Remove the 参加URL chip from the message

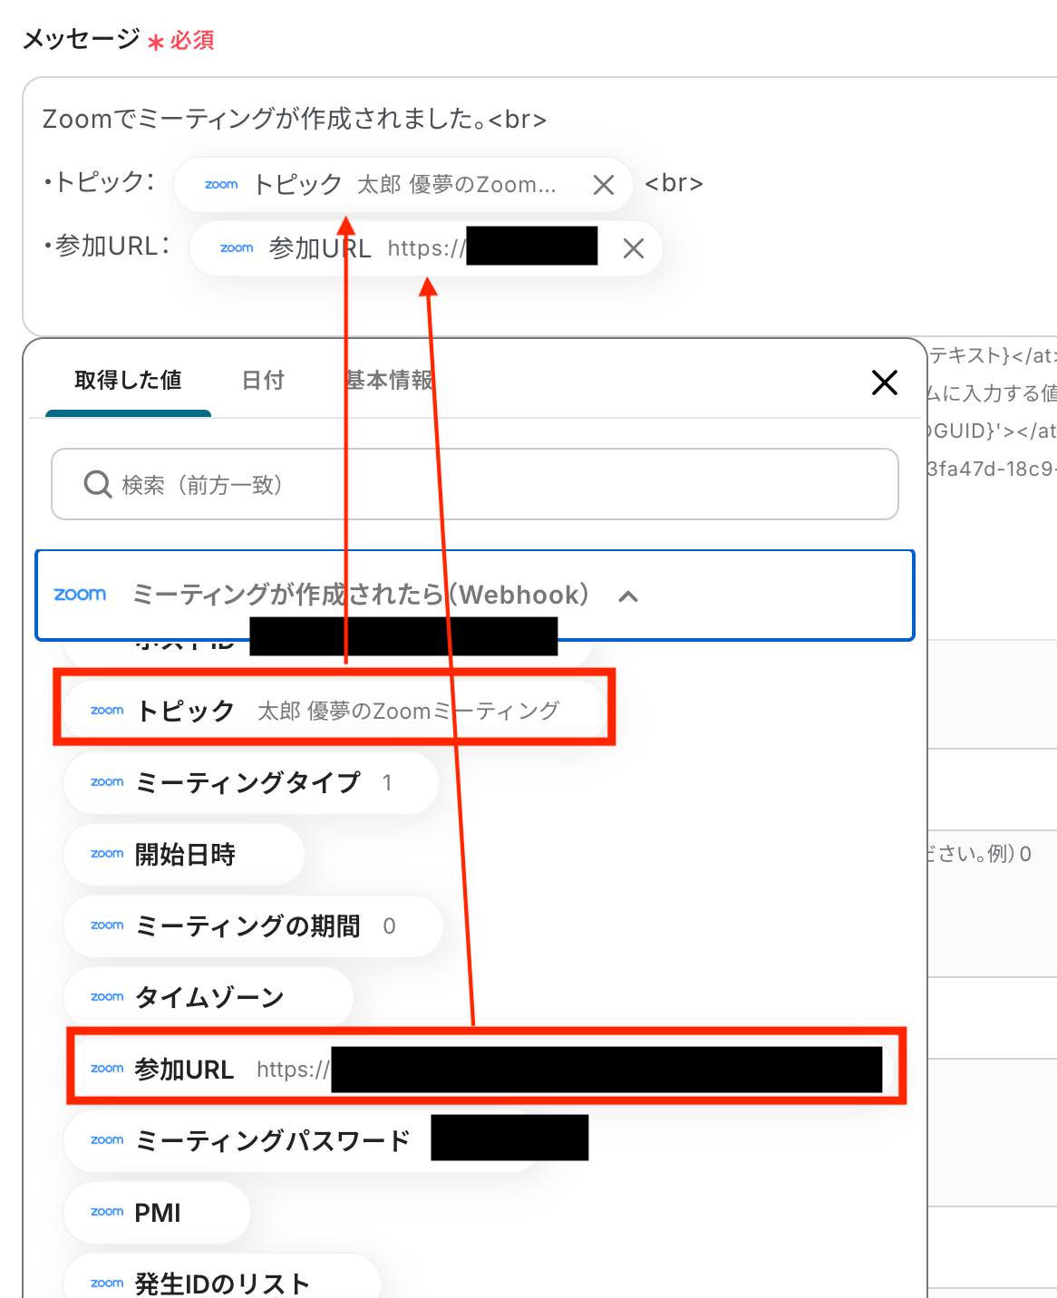pos(634,248)
